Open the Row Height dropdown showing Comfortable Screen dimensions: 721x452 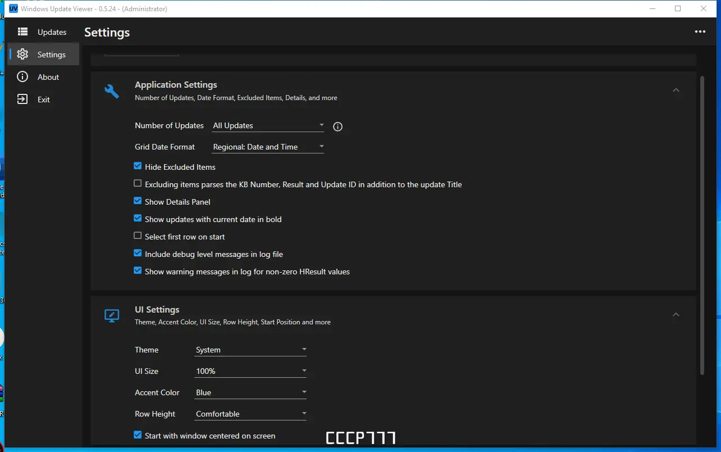click(250, 414)
